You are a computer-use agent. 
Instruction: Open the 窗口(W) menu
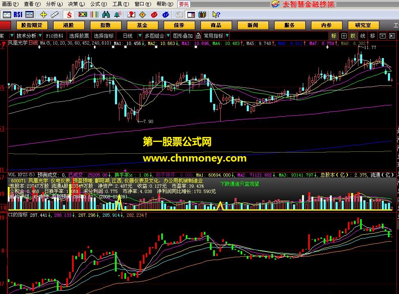(x=143, y=4)
